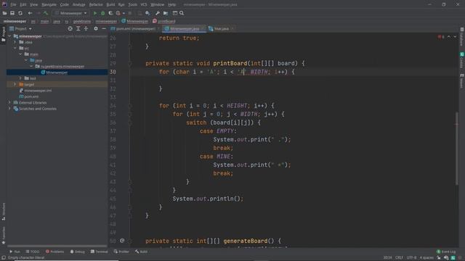465x261 pixels.
Task: Switch to the pom.xml editor tab
Action: tap(135, 29)
